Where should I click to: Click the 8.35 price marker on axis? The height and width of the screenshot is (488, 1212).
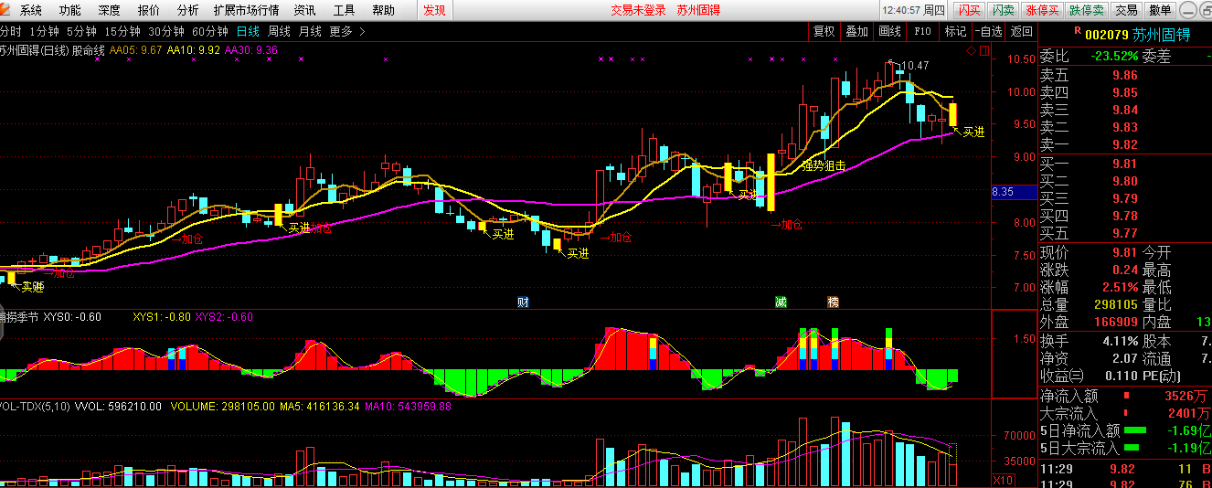(x=1003, y=192)
